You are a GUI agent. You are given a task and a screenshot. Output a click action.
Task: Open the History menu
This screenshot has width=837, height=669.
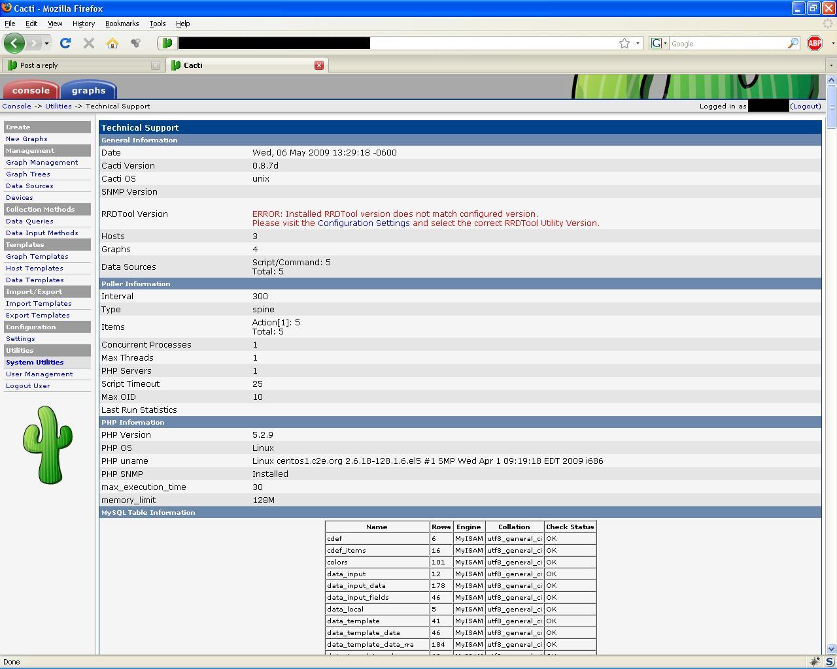tap(84, 24)
